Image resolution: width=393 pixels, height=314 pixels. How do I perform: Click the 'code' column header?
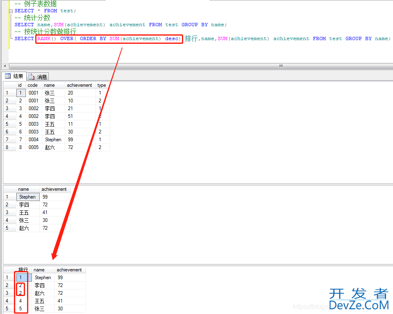click(33, 85)
